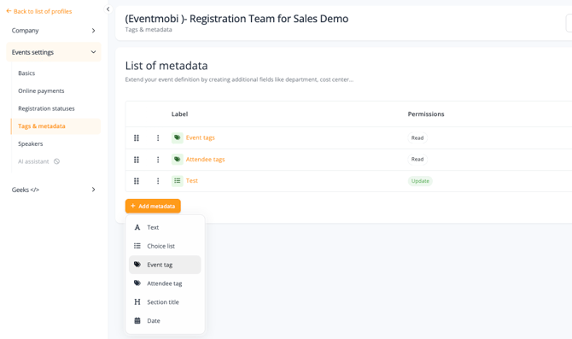Choose Section title from the metadata menu

click(x=165, y=301)
